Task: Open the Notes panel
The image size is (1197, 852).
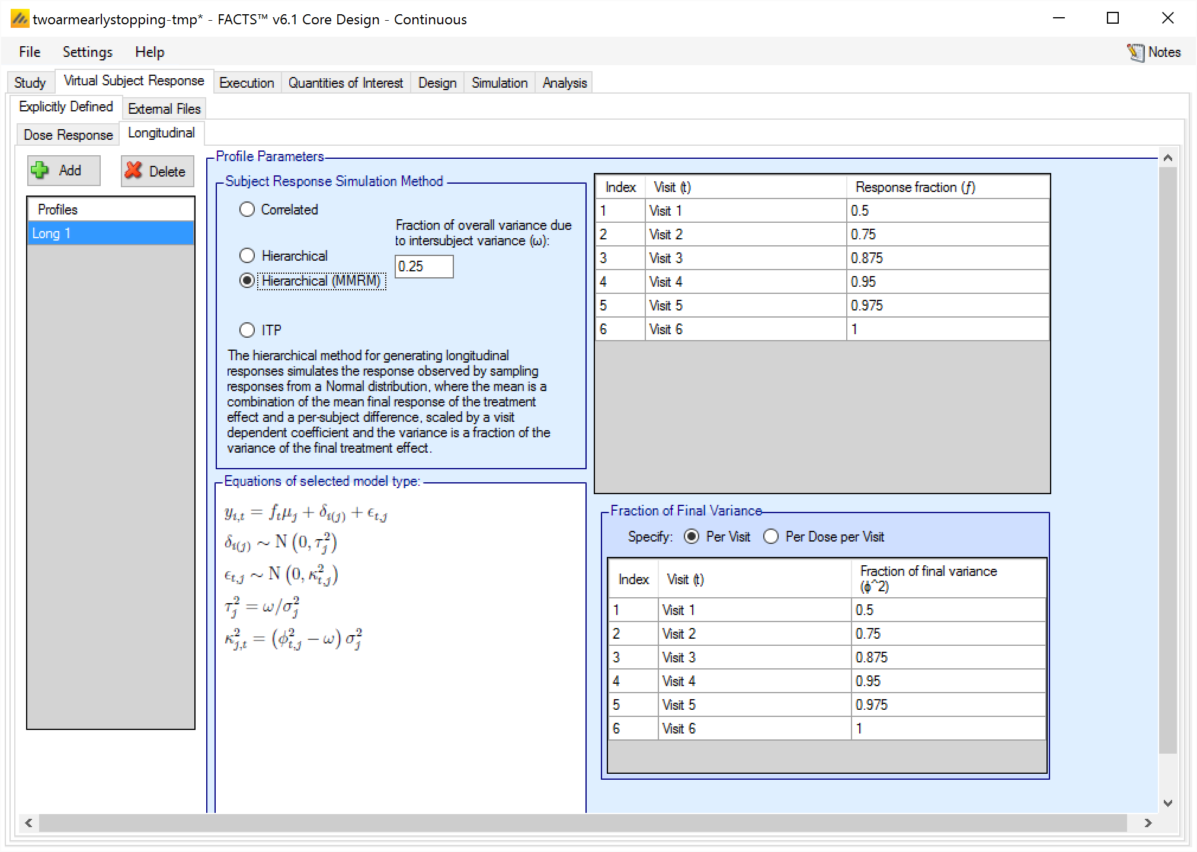Action: [1154, 53]
